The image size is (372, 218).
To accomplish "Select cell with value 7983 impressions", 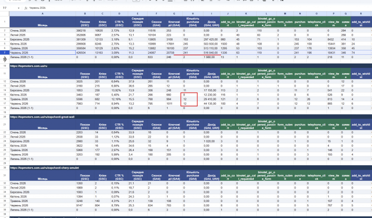I will click(85, 104).
